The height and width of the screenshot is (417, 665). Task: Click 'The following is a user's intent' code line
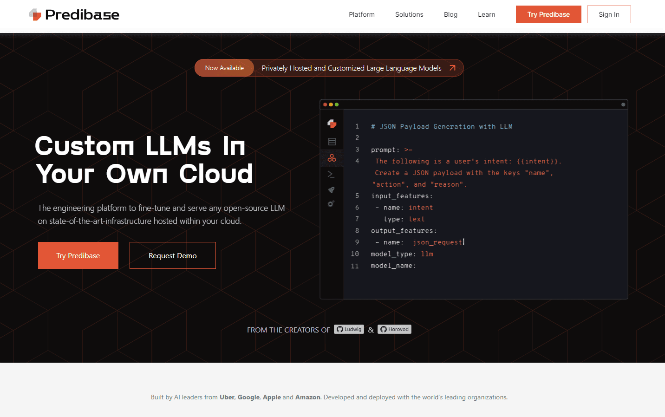(469, 161)
